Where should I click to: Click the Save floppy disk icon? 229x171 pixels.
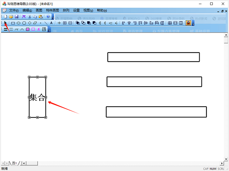pyautogui.click(x=16, y=17)
